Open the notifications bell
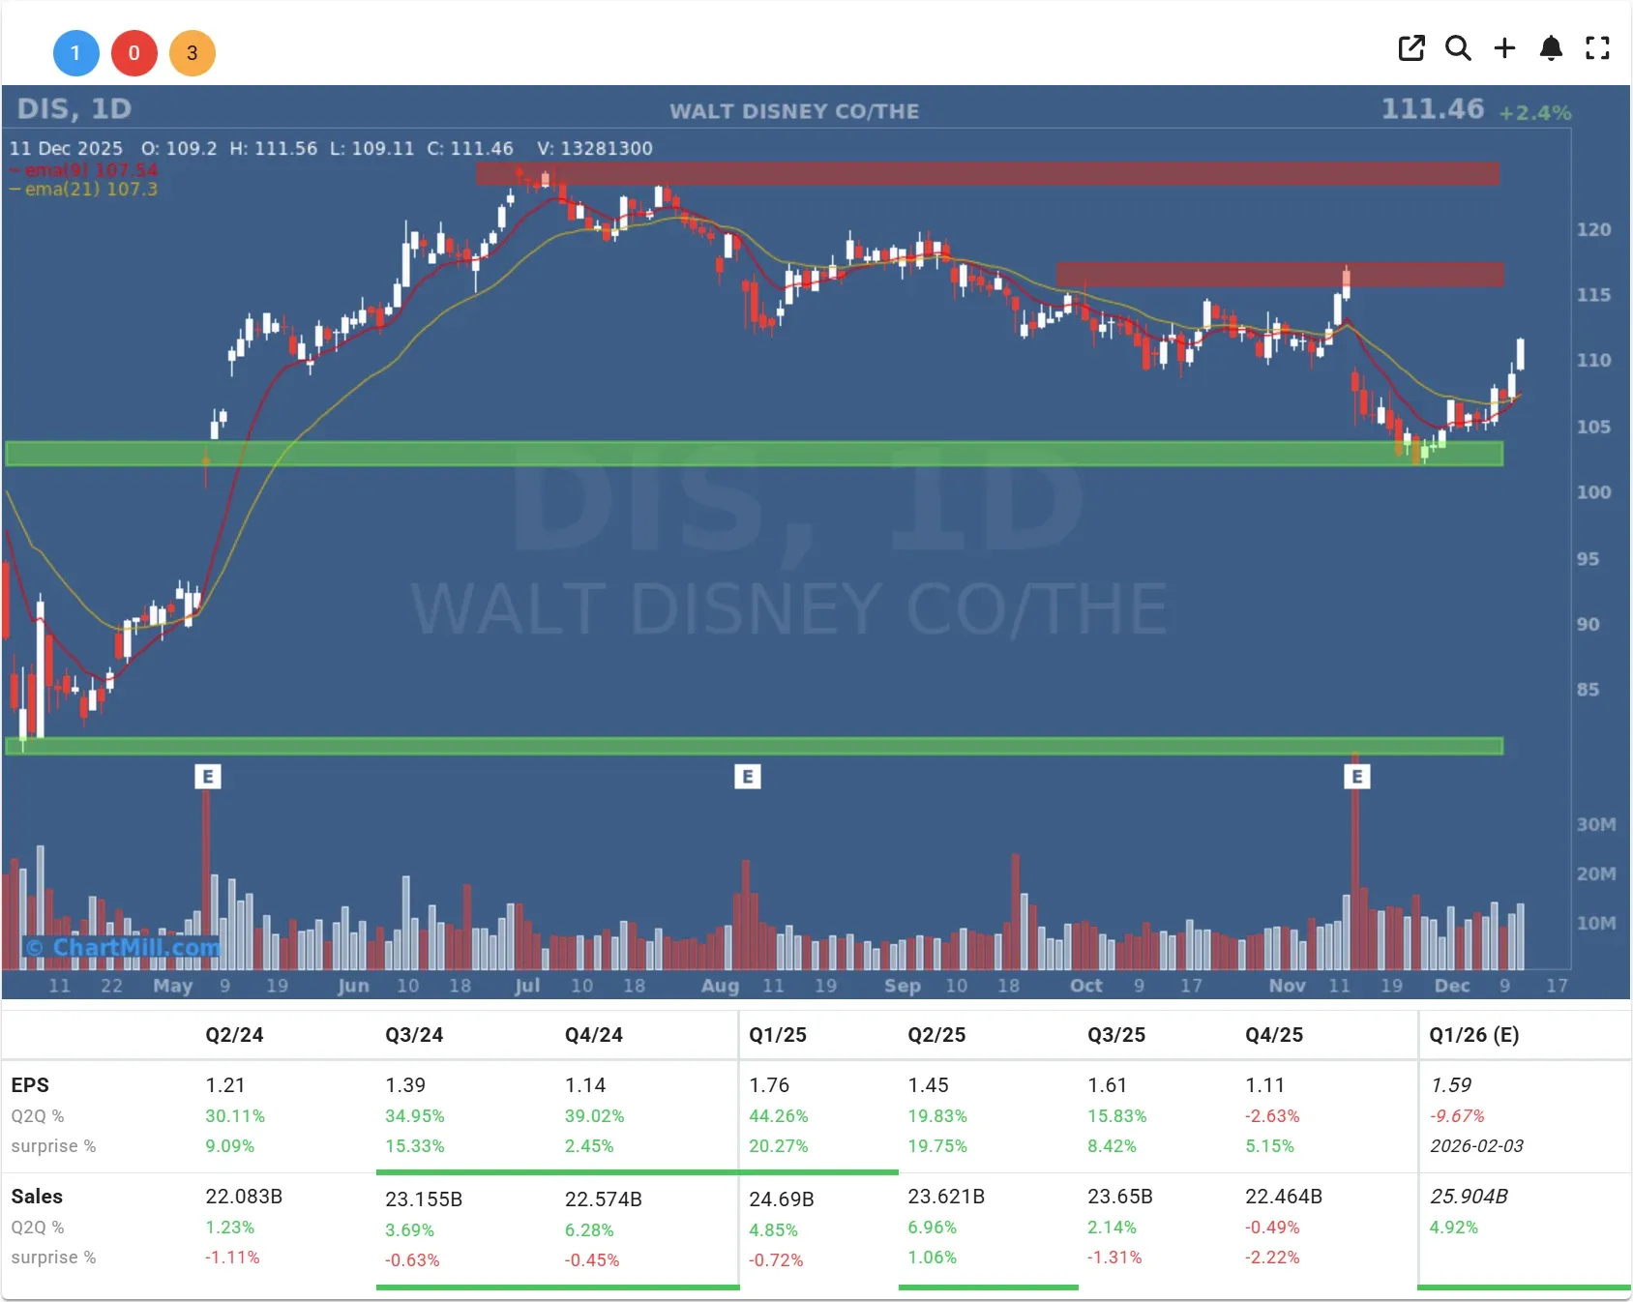This screenshot has height=1302, width=1633. point(1551,47)
